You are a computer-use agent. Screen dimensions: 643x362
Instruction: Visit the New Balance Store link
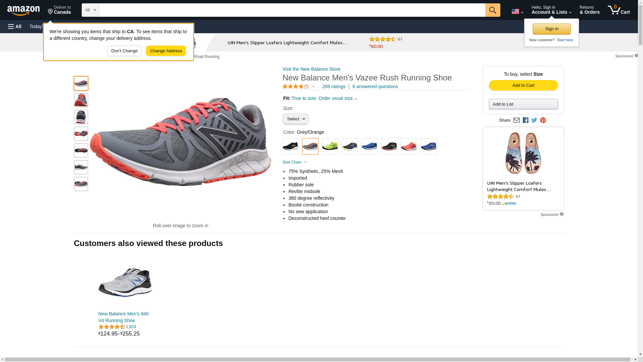pos(311,69)
